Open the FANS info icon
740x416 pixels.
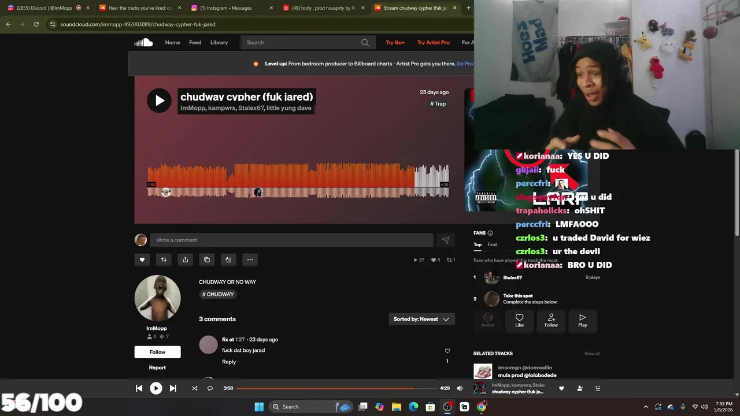coord(490,233)
